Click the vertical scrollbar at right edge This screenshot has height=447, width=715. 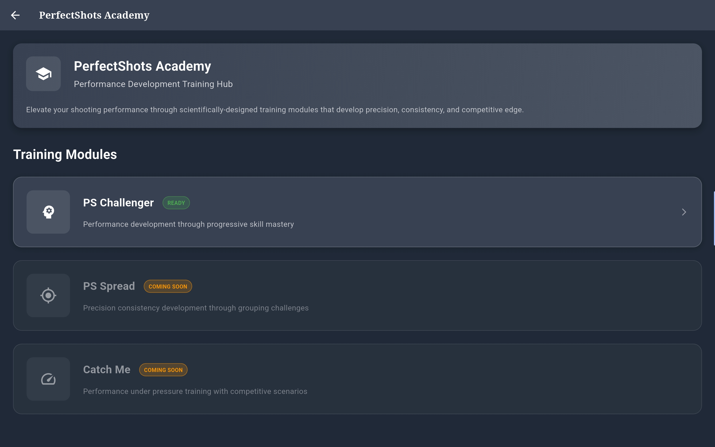tap(714, 218)
